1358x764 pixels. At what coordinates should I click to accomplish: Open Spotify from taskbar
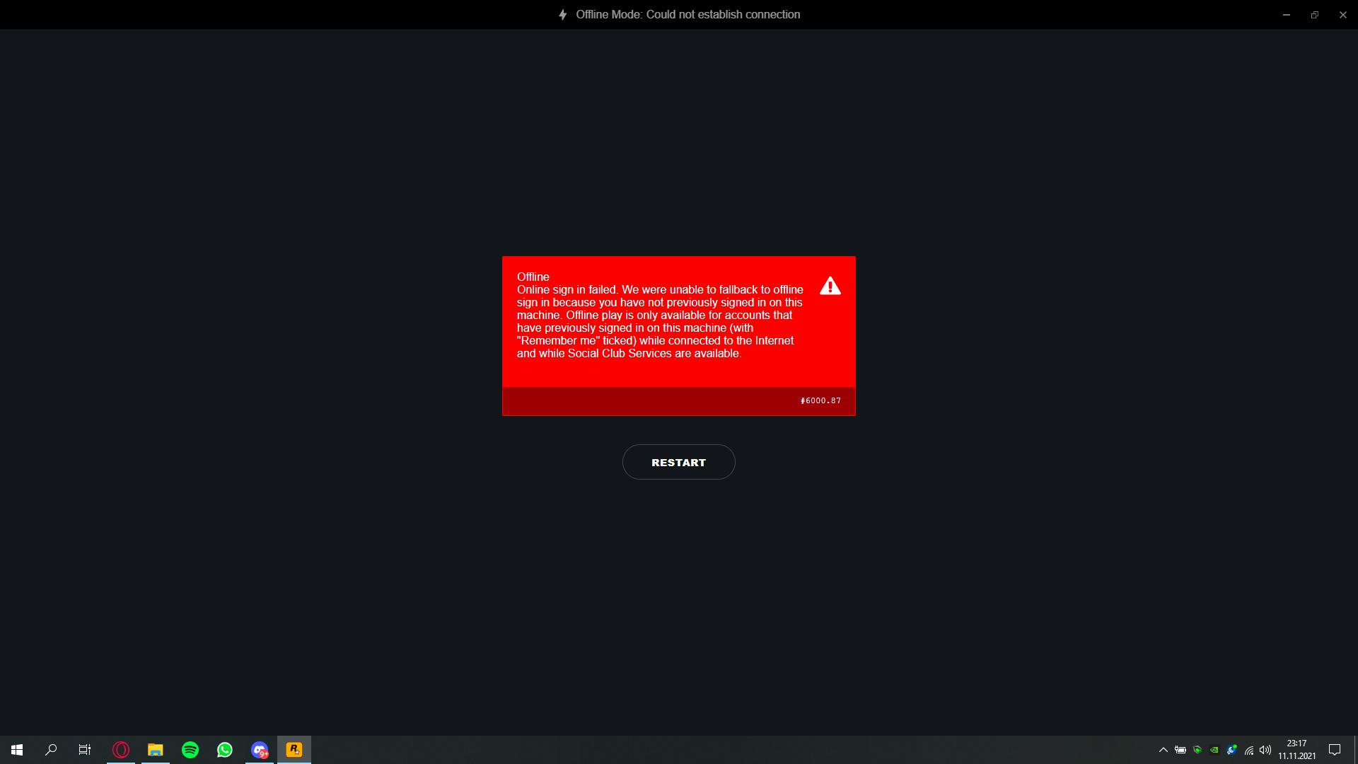190,749
